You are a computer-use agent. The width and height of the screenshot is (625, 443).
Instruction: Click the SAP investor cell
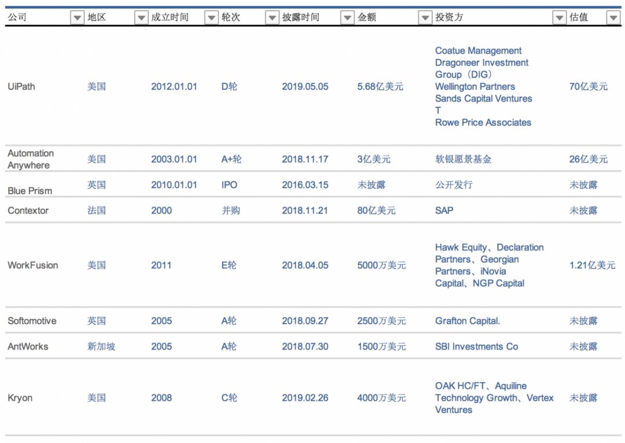(444, 211)
